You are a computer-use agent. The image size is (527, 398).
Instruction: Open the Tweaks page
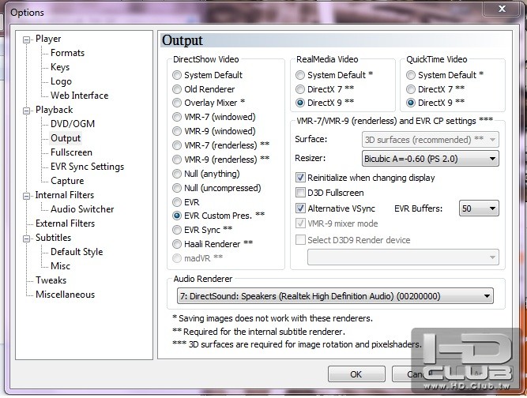click(51, 280)
